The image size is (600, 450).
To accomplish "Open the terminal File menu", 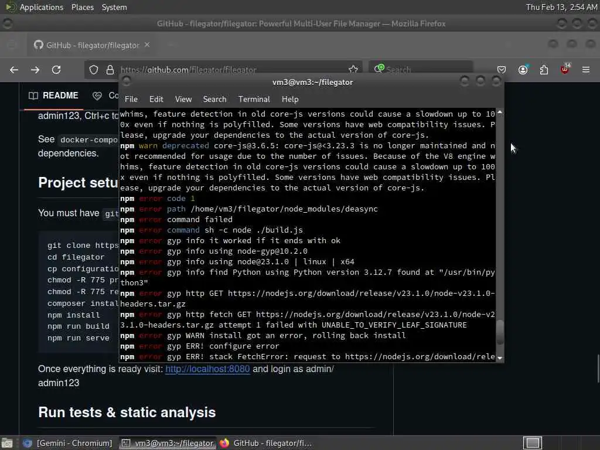I will pyautogui.click(x=131, y=100).
